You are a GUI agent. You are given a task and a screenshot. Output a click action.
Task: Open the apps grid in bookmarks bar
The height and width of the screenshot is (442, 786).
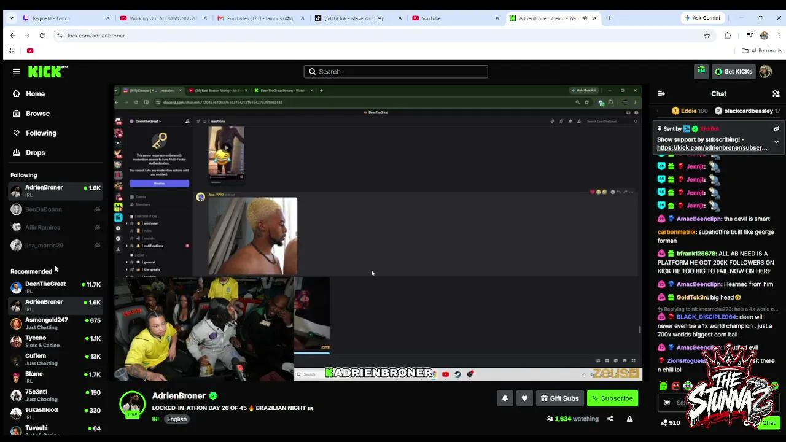click(x=11, y=51)
